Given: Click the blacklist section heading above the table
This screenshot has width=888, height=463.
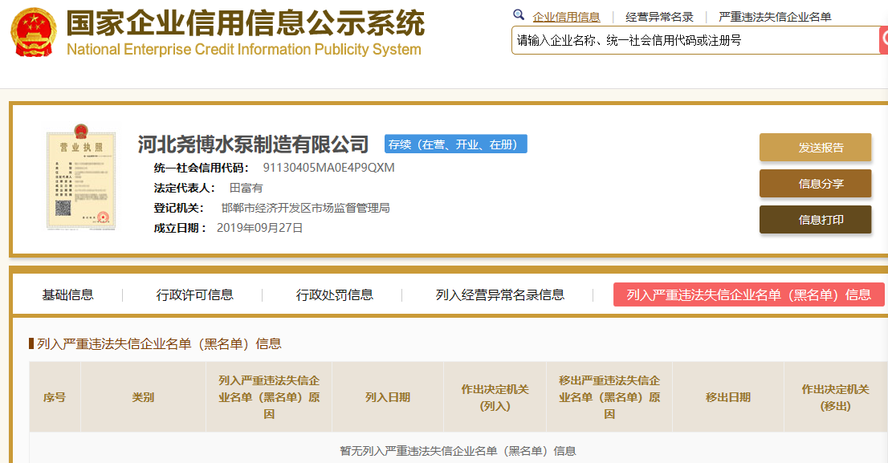Looking at the screenshot, I should click(159, 343).
